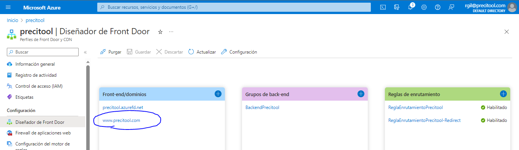Viewport: 519px width, 150px height.
Task: Click Habilitado status of the Redirect rule
Action: point(494,120)
